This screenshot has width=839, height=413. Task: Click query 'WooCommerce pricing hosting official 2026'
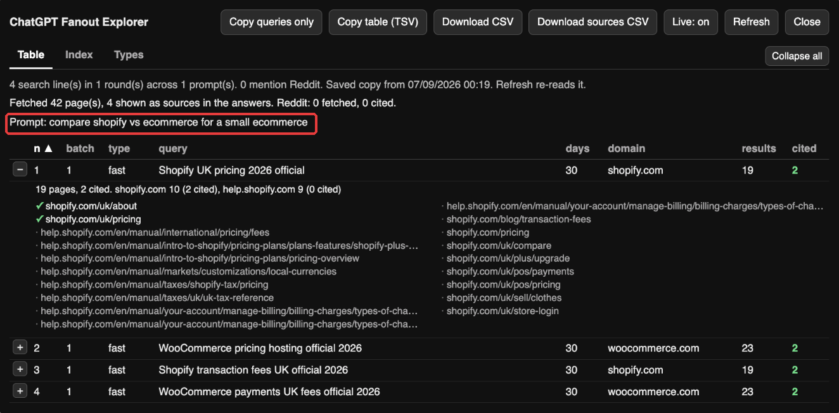(260, 348)
